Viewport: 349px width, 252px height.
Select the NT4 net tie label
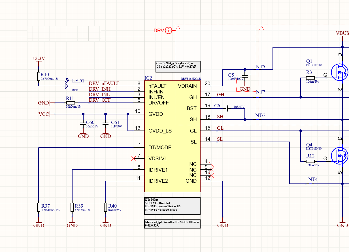(313, 180)
